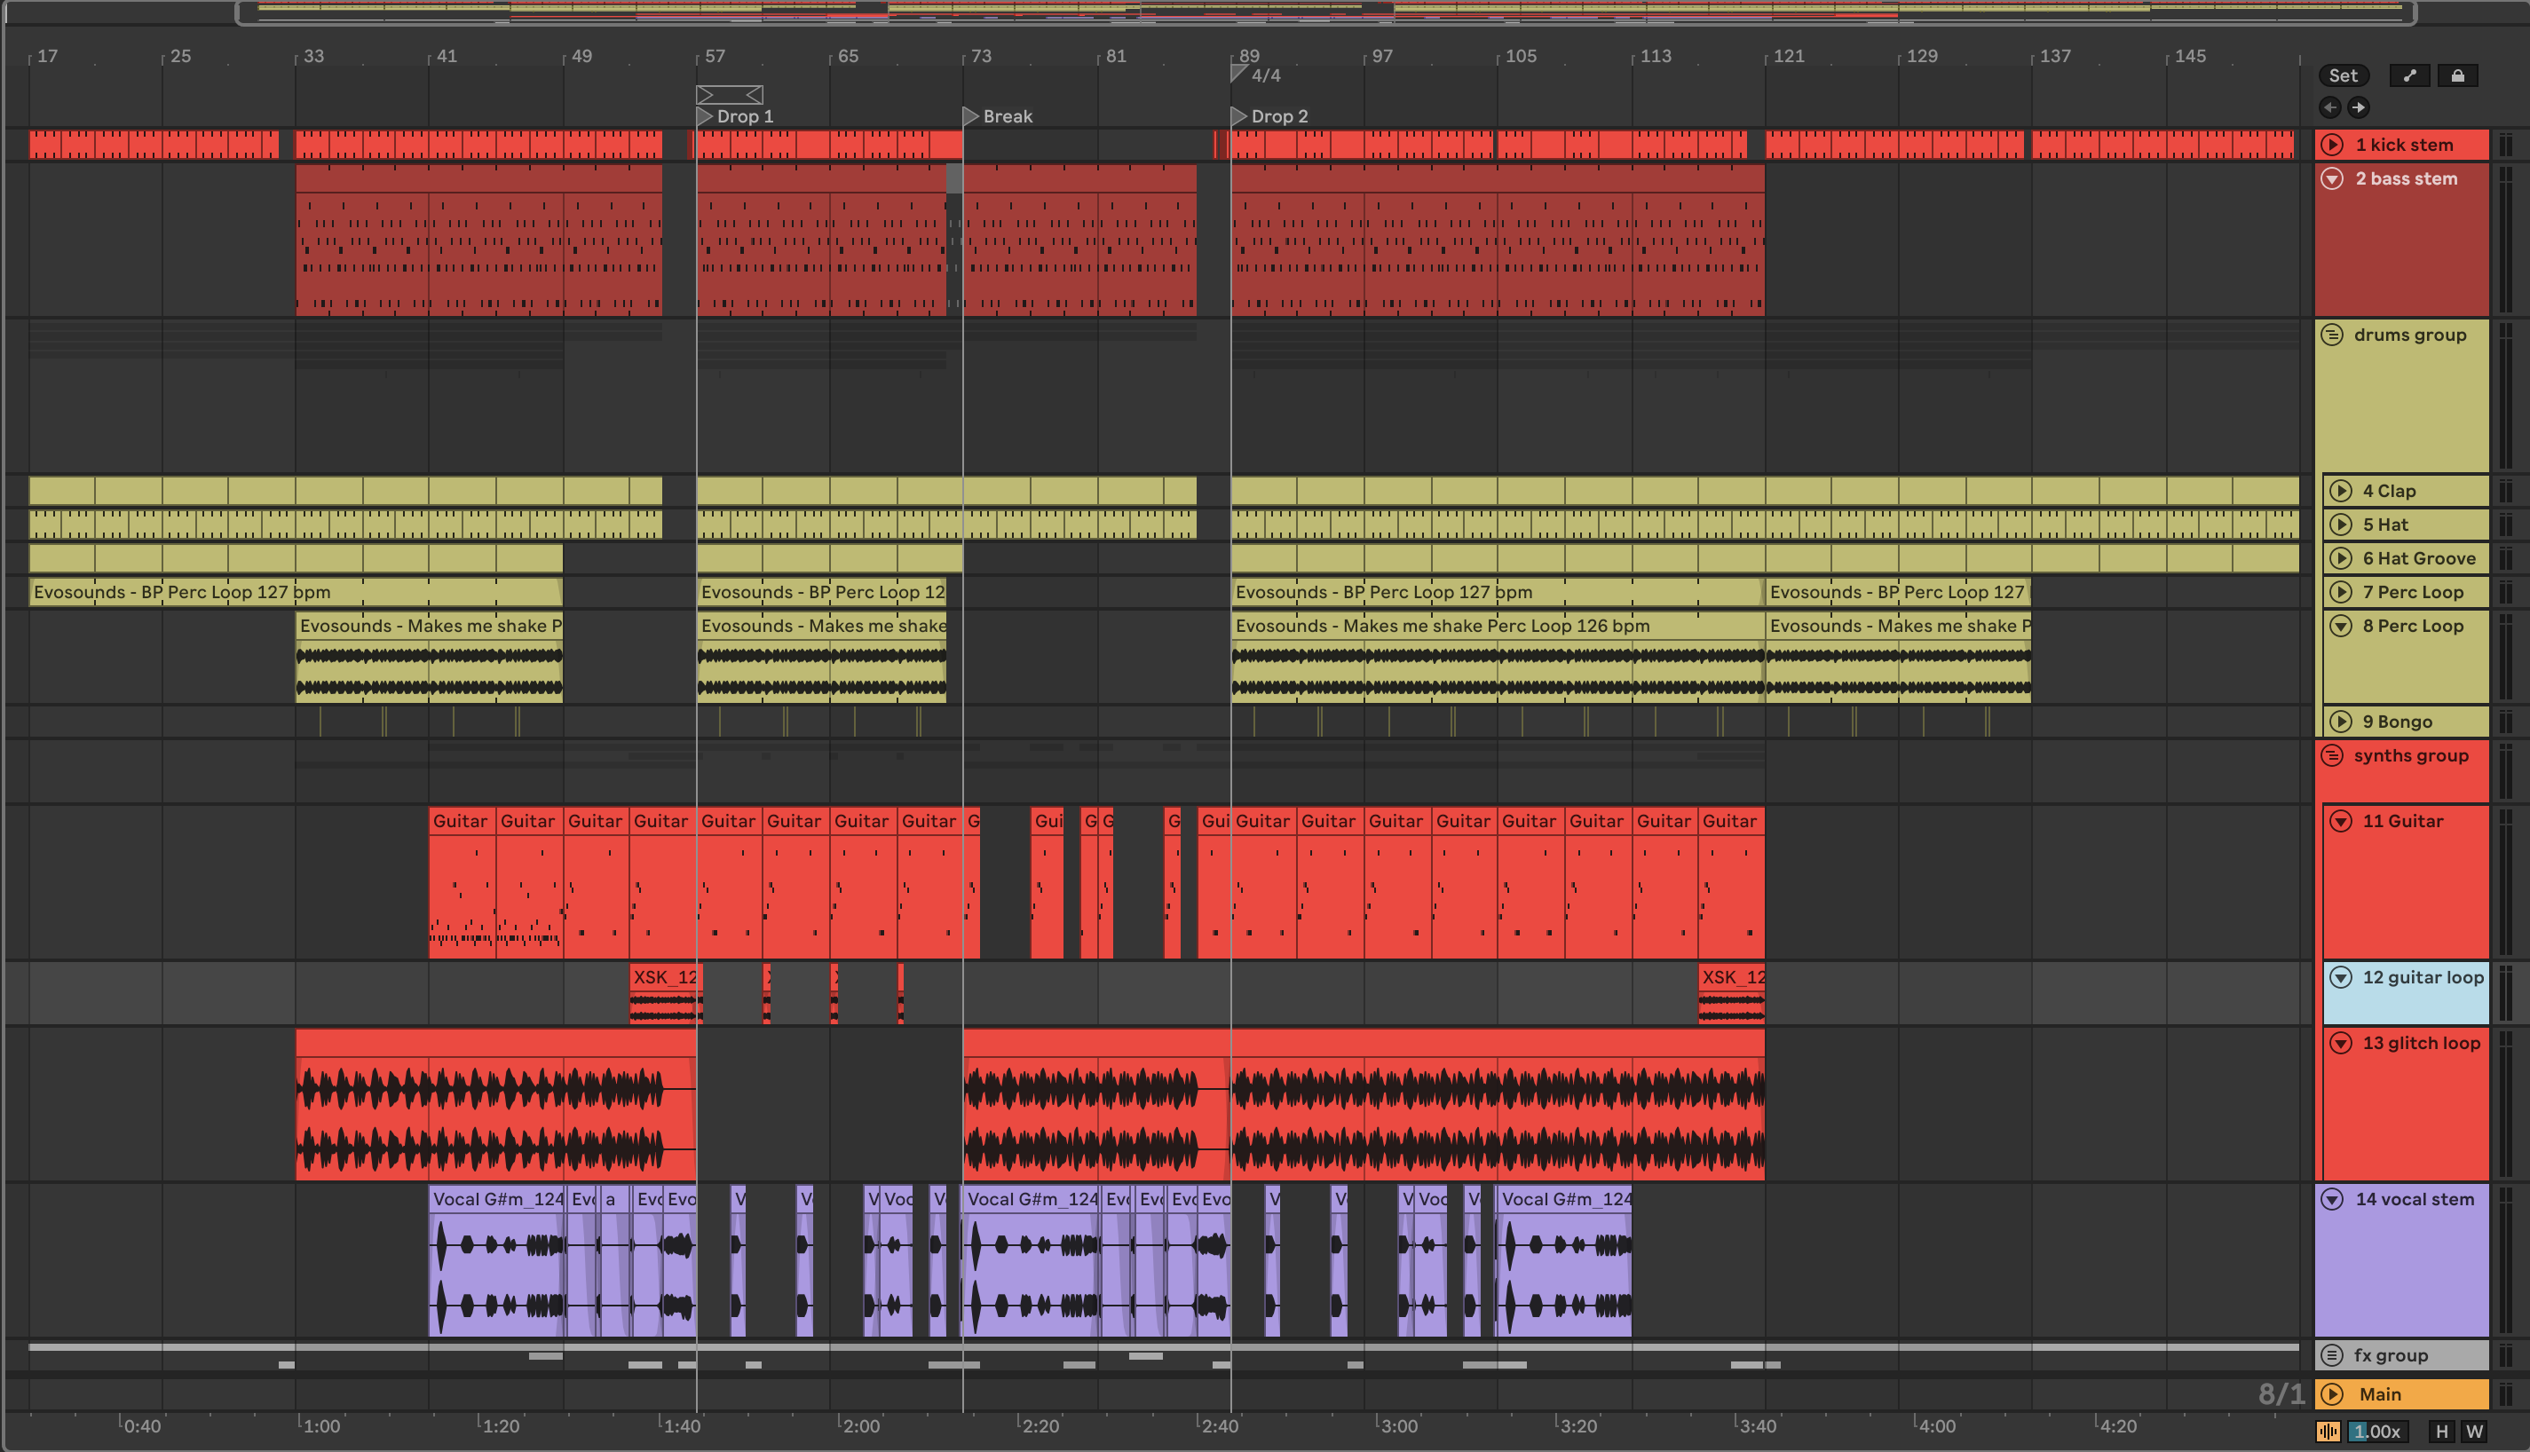This screenshot has height=1452, width=2530.
Task: Unfold the 1 kick stem track
Action: tap(2331, 145)
